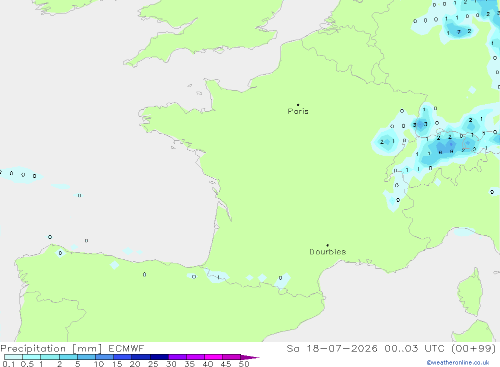The image size is (500, 367).
Task: Select the 30–35 mm purple legend swatch
Action: coord(177,357)
